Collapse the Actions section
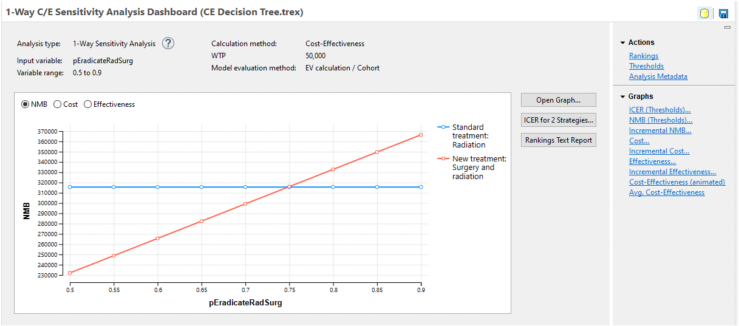The image size is (739, 326). click(x=622, y=42)
